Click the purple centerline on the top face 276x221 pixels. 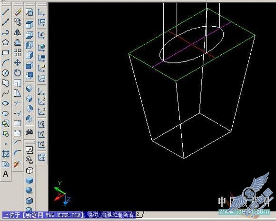pos(192,45)
